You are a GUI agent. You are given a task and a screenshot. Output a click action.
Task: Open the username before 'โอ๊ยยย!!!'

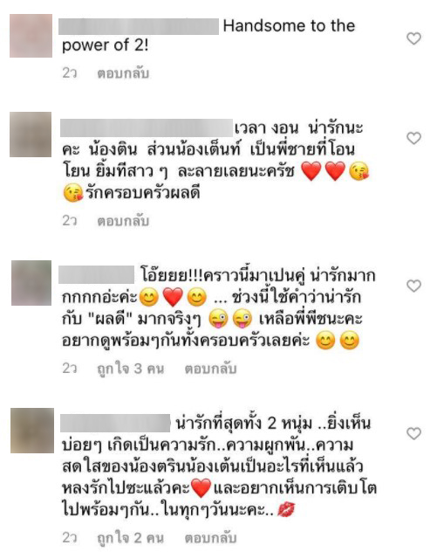pos(96,275)
